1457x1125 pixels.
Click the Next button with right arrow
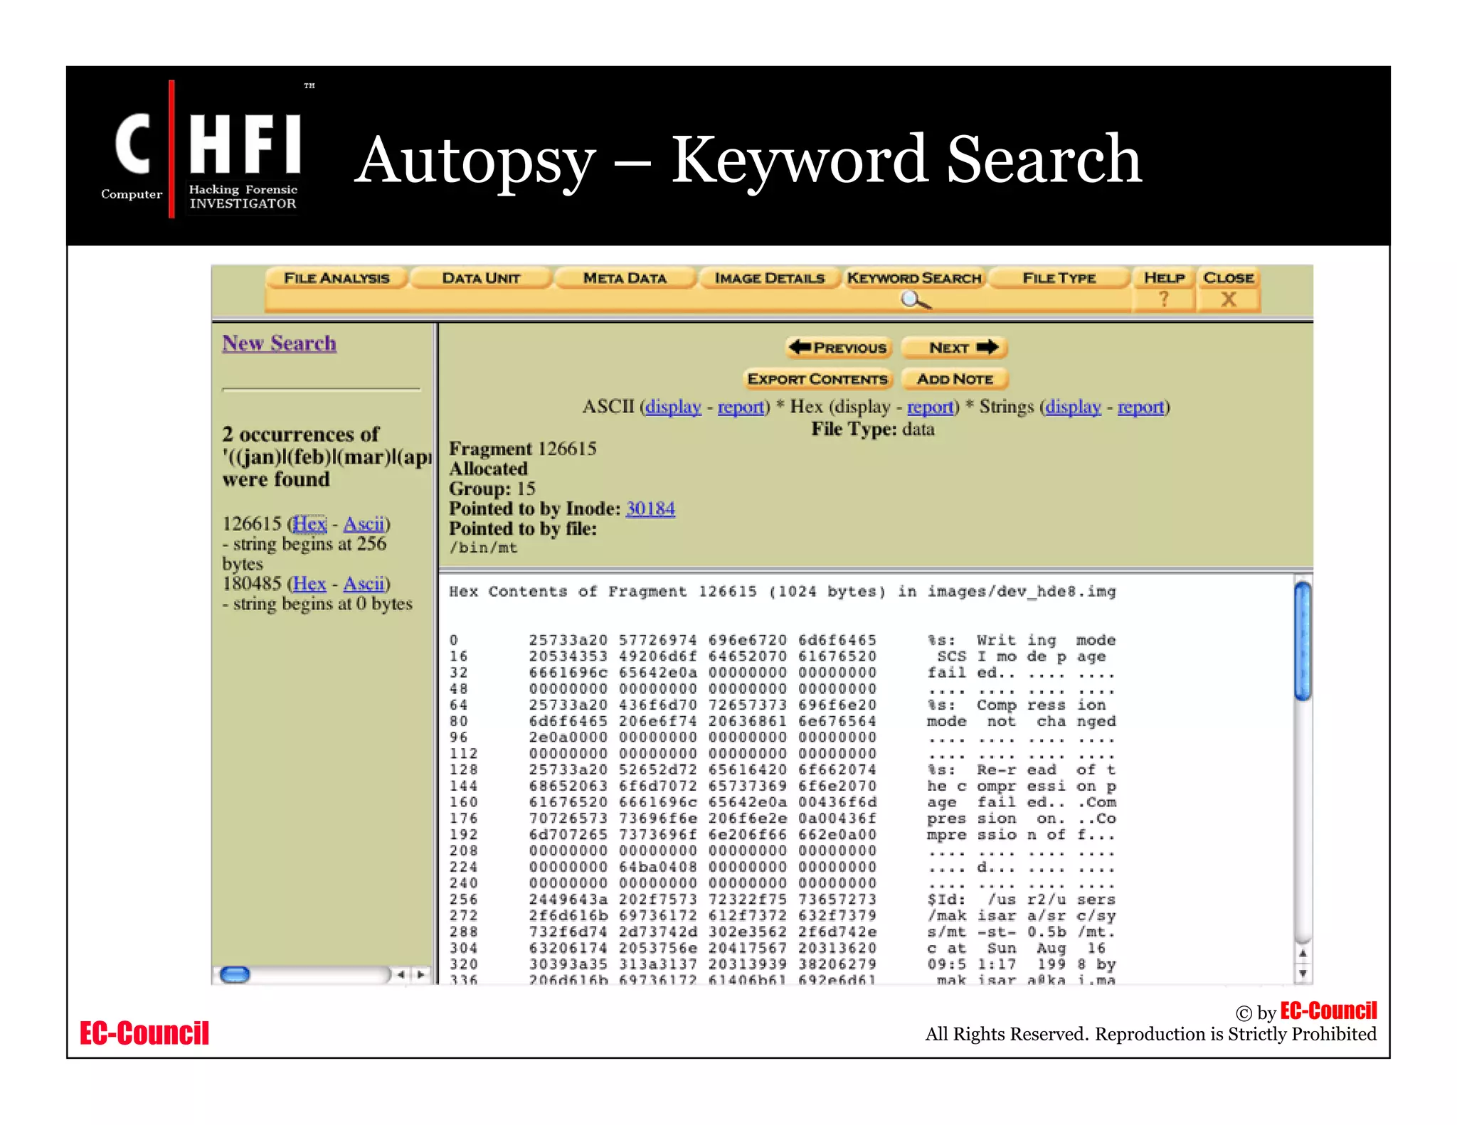tap(955, 348)
